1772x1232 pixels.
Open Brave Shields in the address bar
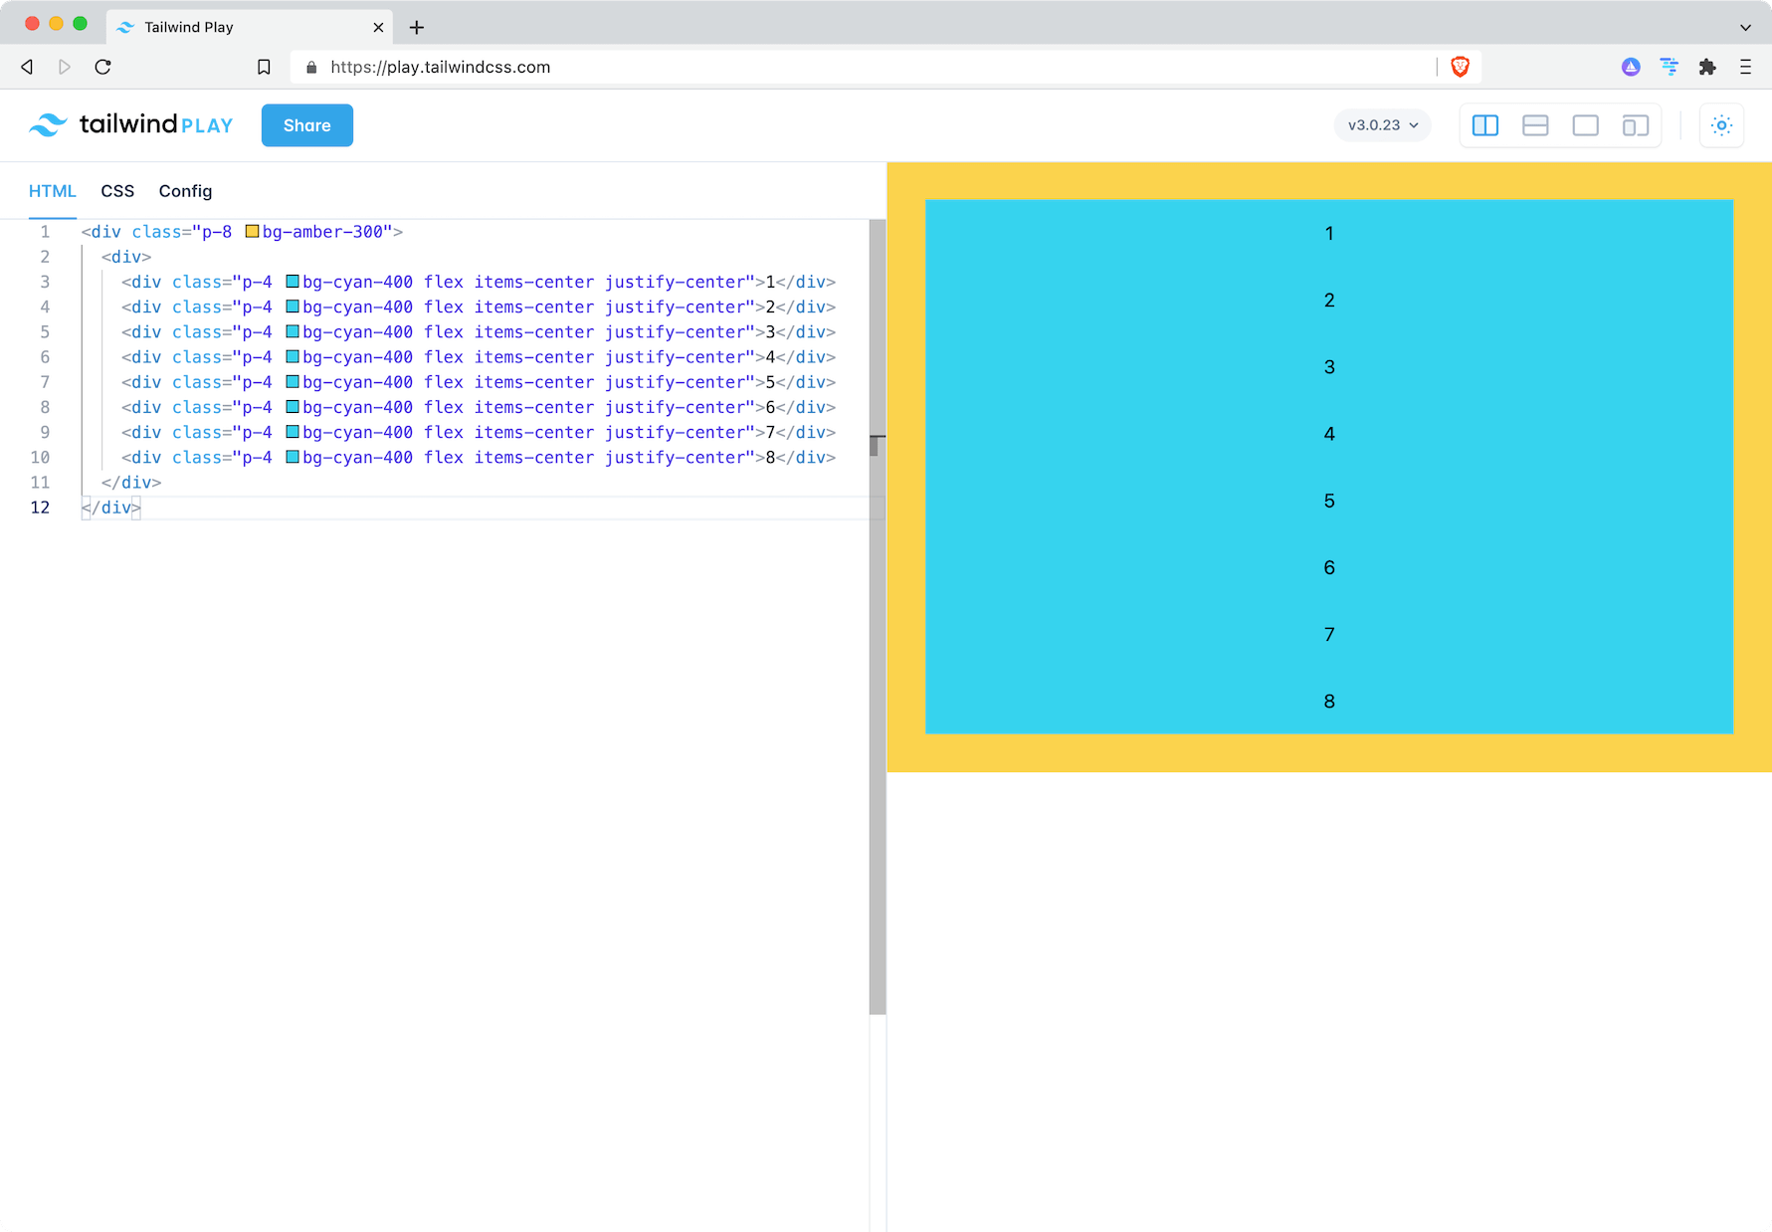1460,67
